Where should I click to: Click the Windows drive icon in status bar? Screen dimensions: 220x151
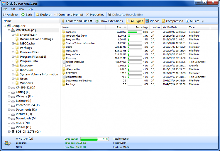pos(8,143)
